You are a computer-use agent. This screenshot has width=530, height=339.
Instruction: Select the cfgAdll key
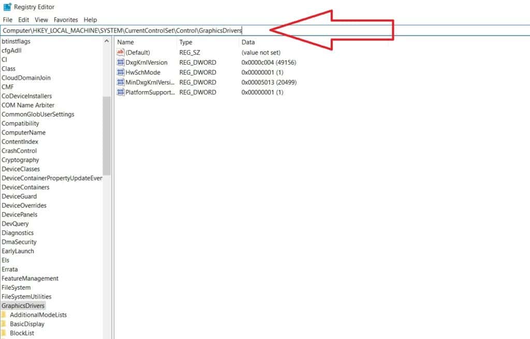click(x=11, y=50)
